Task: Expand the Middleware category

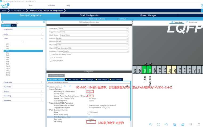Action: click(23, 100)
